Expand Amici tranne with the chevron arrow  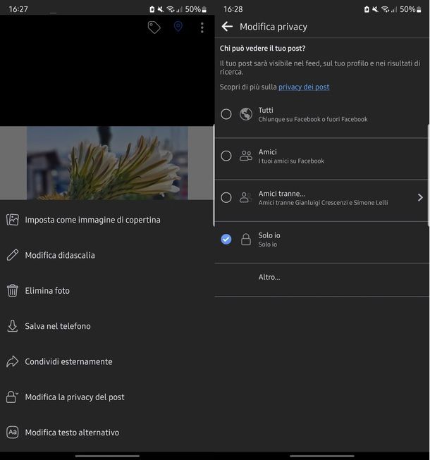tap(420, 198)
